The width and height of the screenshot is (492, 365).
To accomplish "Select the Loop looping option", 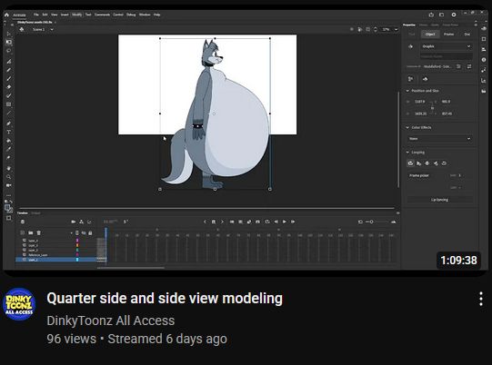I will tap(410, 163).
